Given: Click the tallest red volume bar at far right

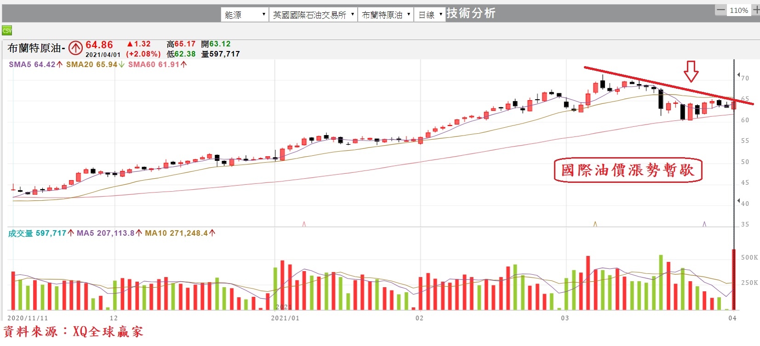Looking at the screenshot, I should click(734, 279).
